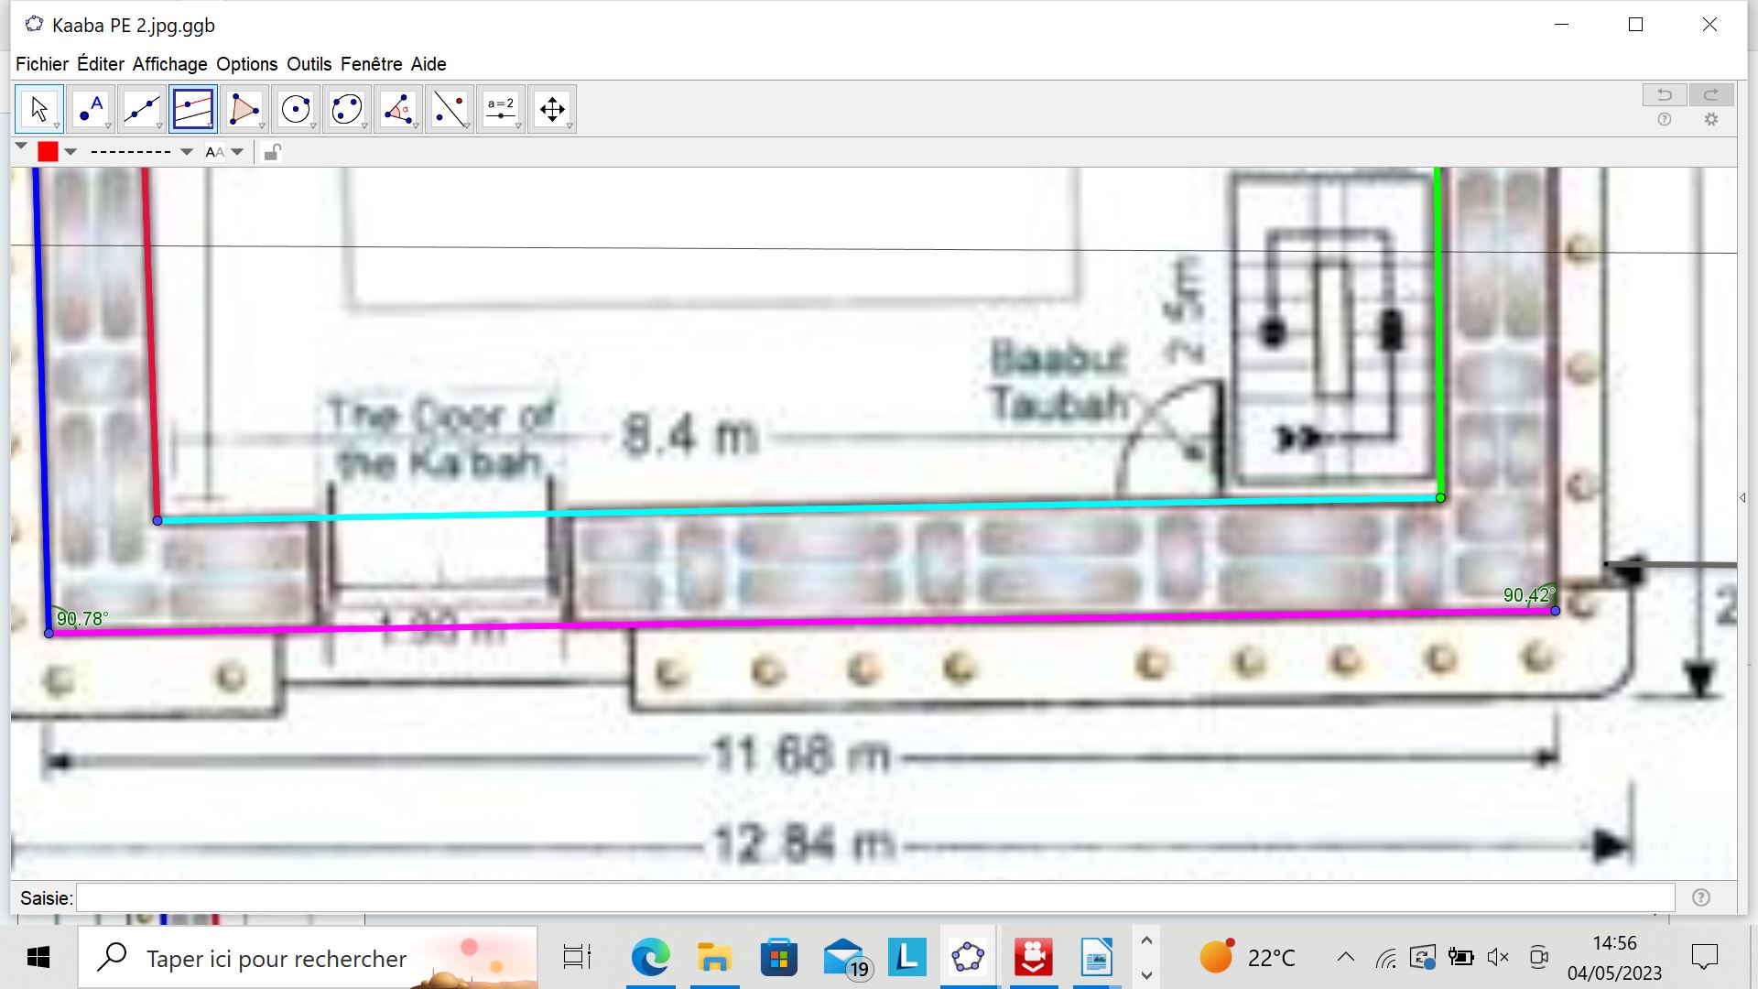Expand the dashed line style dropdown
The width and height of the screenshot is (1758, 989).
coord(187,152)
